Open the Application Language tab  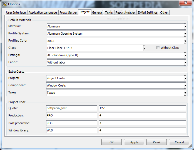pos(43,12)
